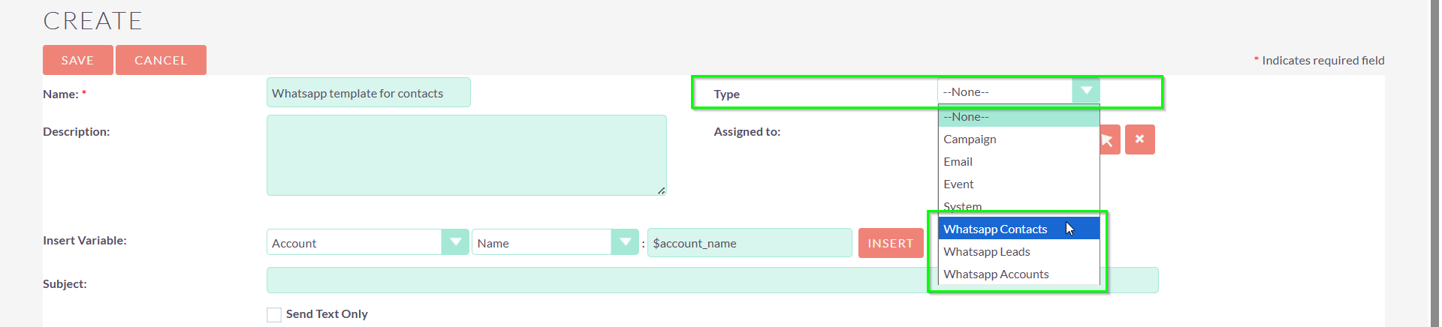The width and height of the screenshot is (1442, 327).
Task: Click the Cancel button
Action: [x=161, y=60]
